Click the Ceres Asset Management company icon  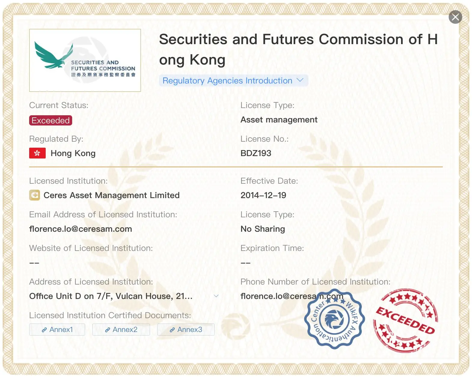coord(35,195)
